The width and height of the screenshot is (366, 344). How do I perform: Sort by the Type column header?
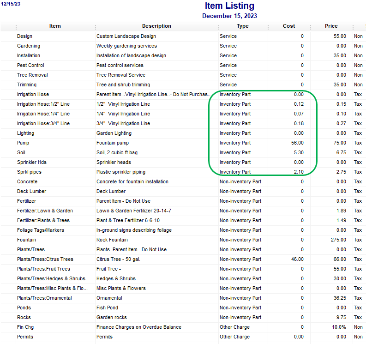point(242,26)
